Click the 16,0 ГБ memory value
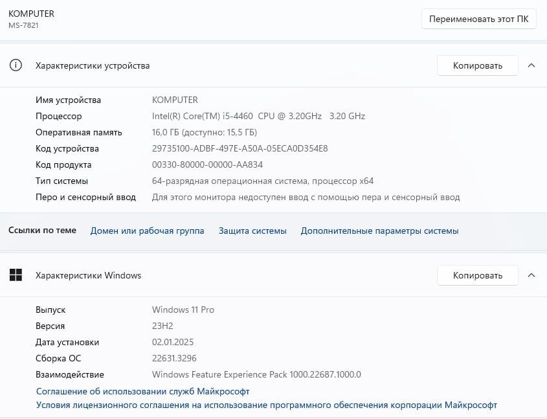 coord(205,132)
